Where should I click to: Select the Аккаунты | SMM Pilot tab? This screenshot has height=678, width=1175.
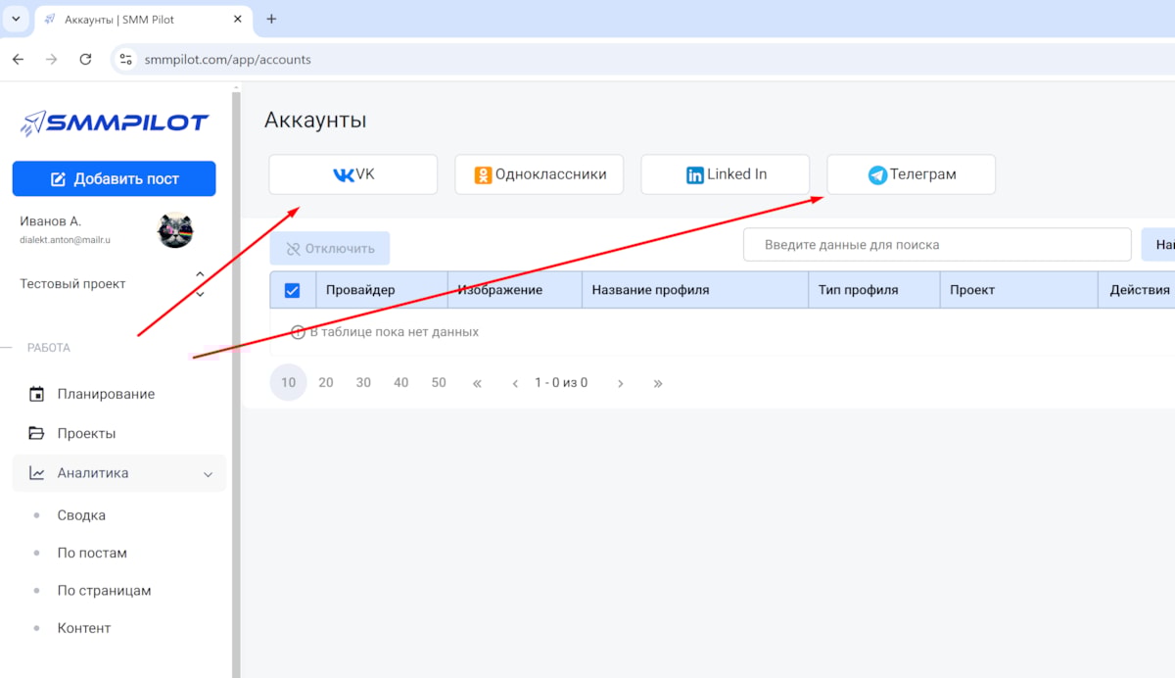click(145, 20)
